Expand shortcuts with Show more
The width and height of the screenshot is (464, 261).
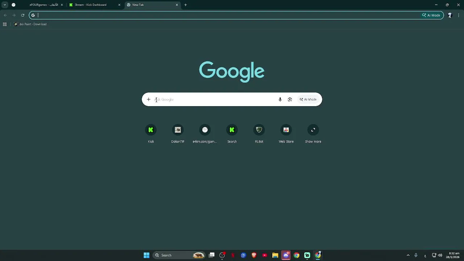click(313, 134)
